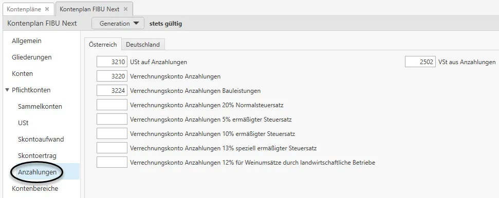Open the Skontoaufwand entry

point(41,139)
